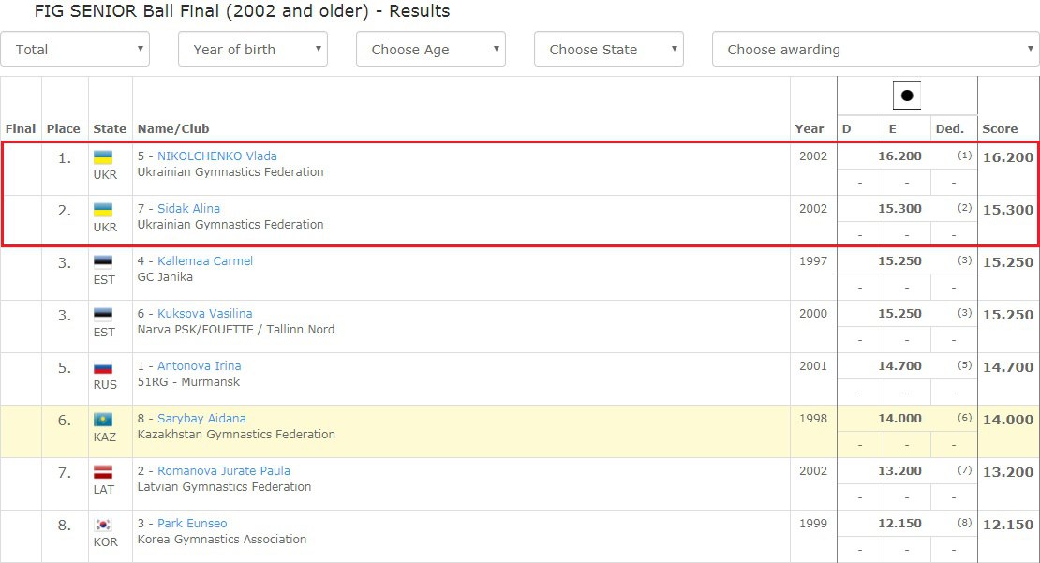Open Kuksova Vasilina's profile link

click(x=204, y=314)
